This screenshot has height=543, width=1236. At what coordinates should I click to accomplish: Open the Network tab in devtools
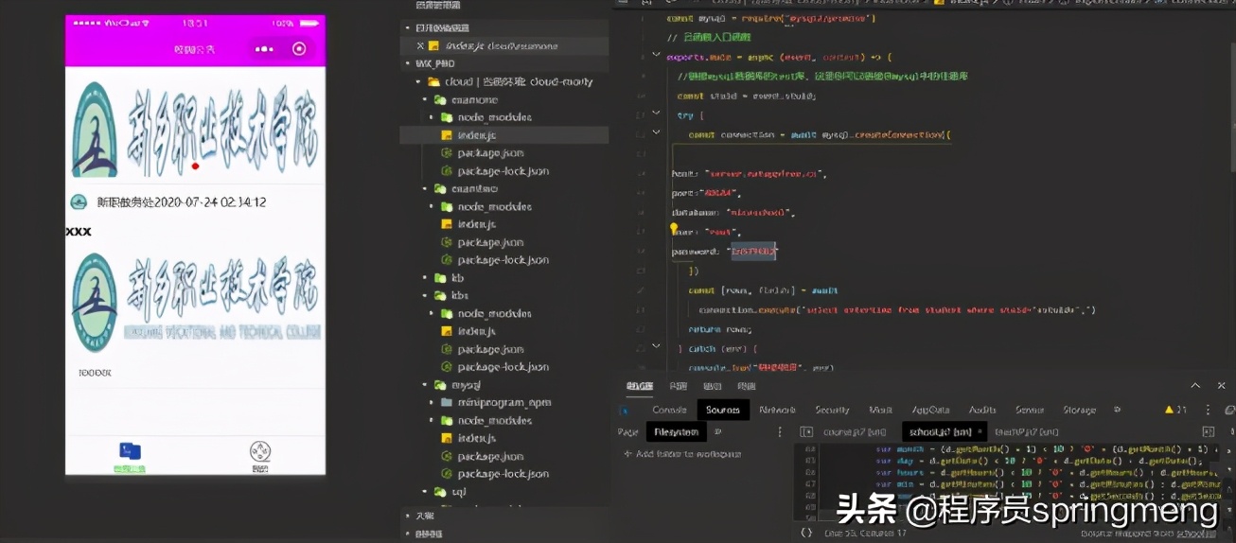[x=777, y=410]
